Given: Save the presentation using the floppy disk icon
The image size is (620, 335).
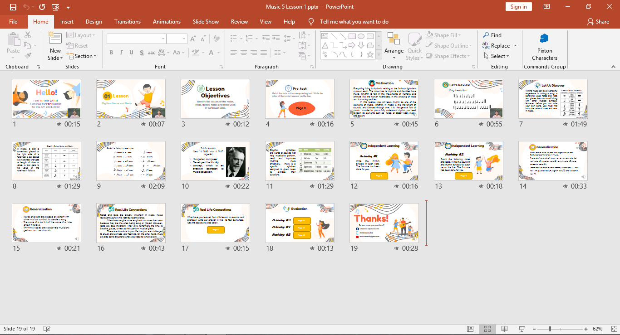Looking at the screenshot, I should point(13,7).
